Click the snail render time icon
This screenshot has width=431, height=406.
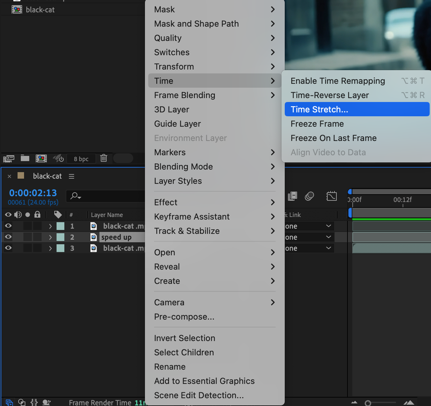[x=46, y=402]
